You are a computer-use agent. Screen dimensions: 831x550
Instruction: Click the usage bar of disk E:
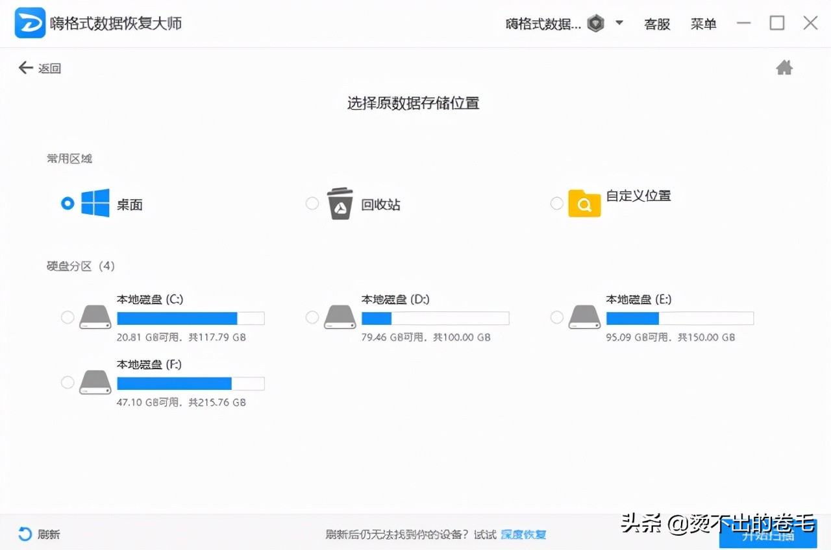[x=680, y=318]
